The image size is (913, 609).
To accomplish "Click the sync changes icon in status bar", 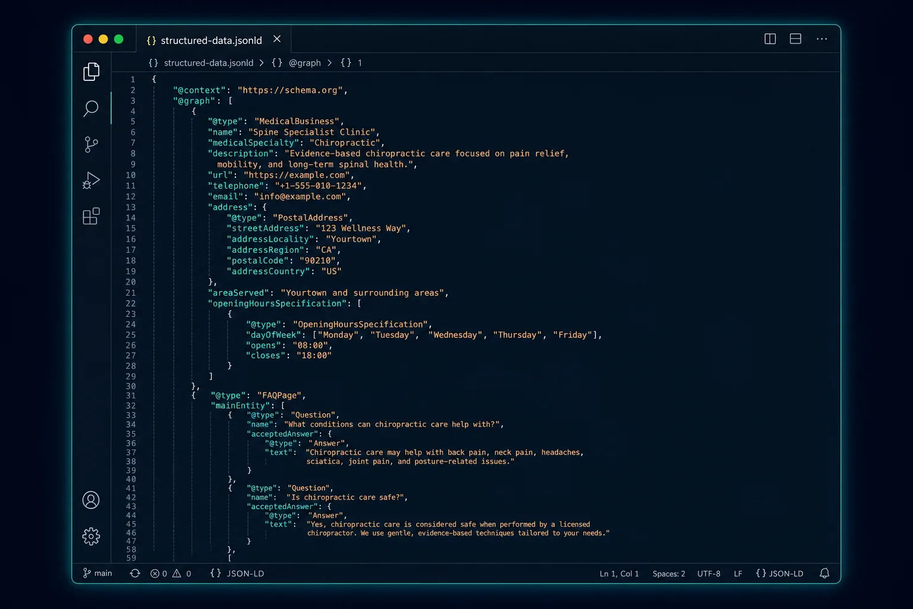I will tap(135, 573).
